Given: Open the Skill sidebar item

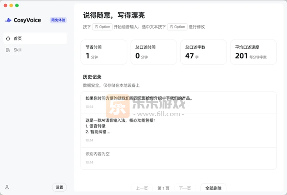Looking at the screenshot, I should (35, 50).
